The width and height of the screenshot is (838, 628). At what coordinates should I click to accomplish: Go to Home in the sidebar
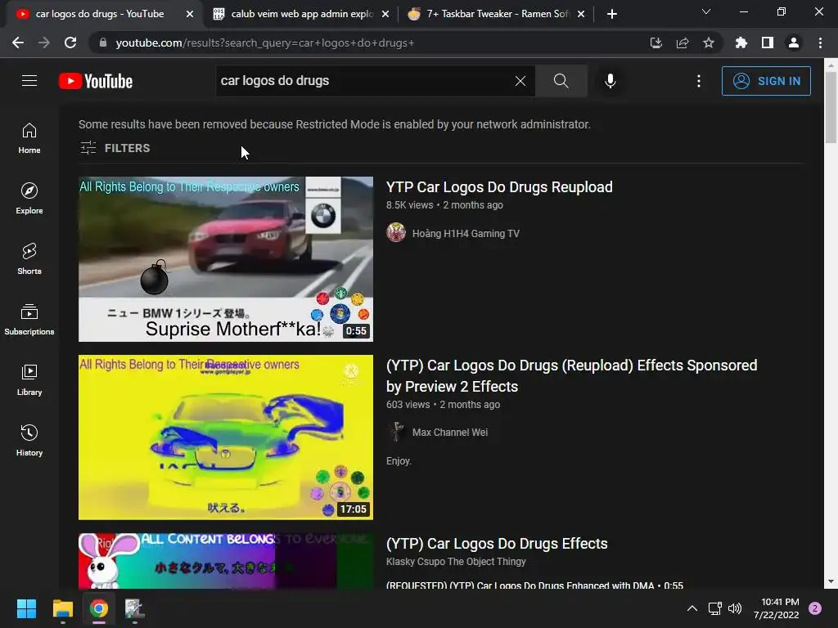click(29, 137)
